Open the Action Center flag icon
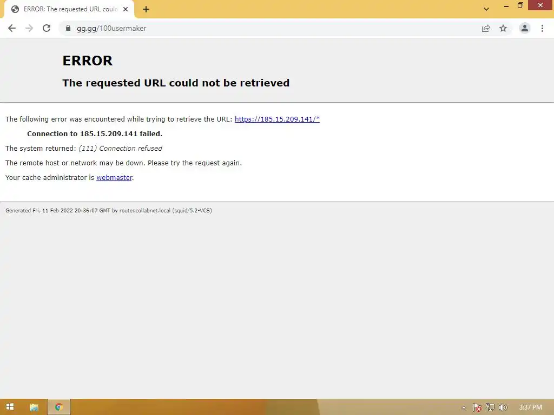 (x=477, y=407)
